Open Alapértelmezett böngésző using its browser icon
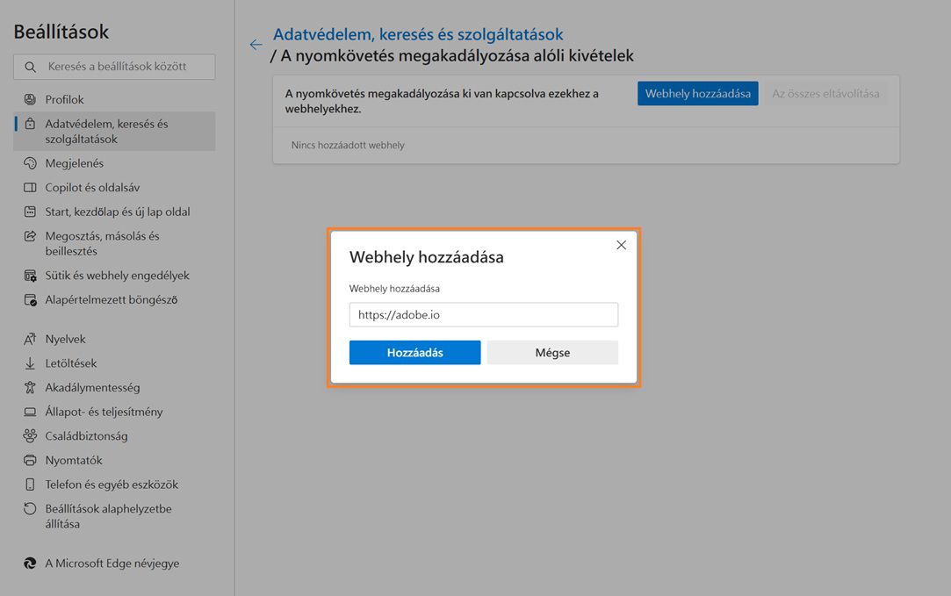The width and height of the screenshot is (951, 596). [30, 299]
